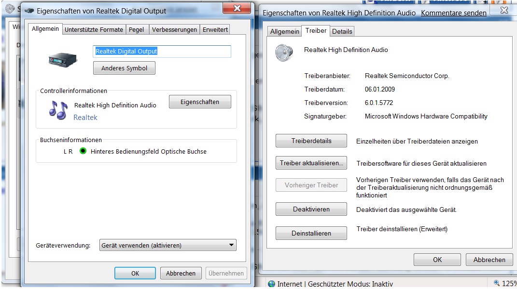The image size is (517, 289).
Task: Click the Deinstallieren button
Action: pyautogui.click(x=311, y=234)
